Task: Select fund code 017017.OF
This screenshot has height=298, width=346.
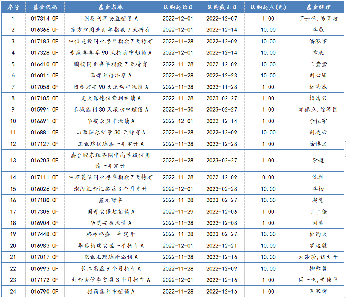Action: (x=45, y=257)
